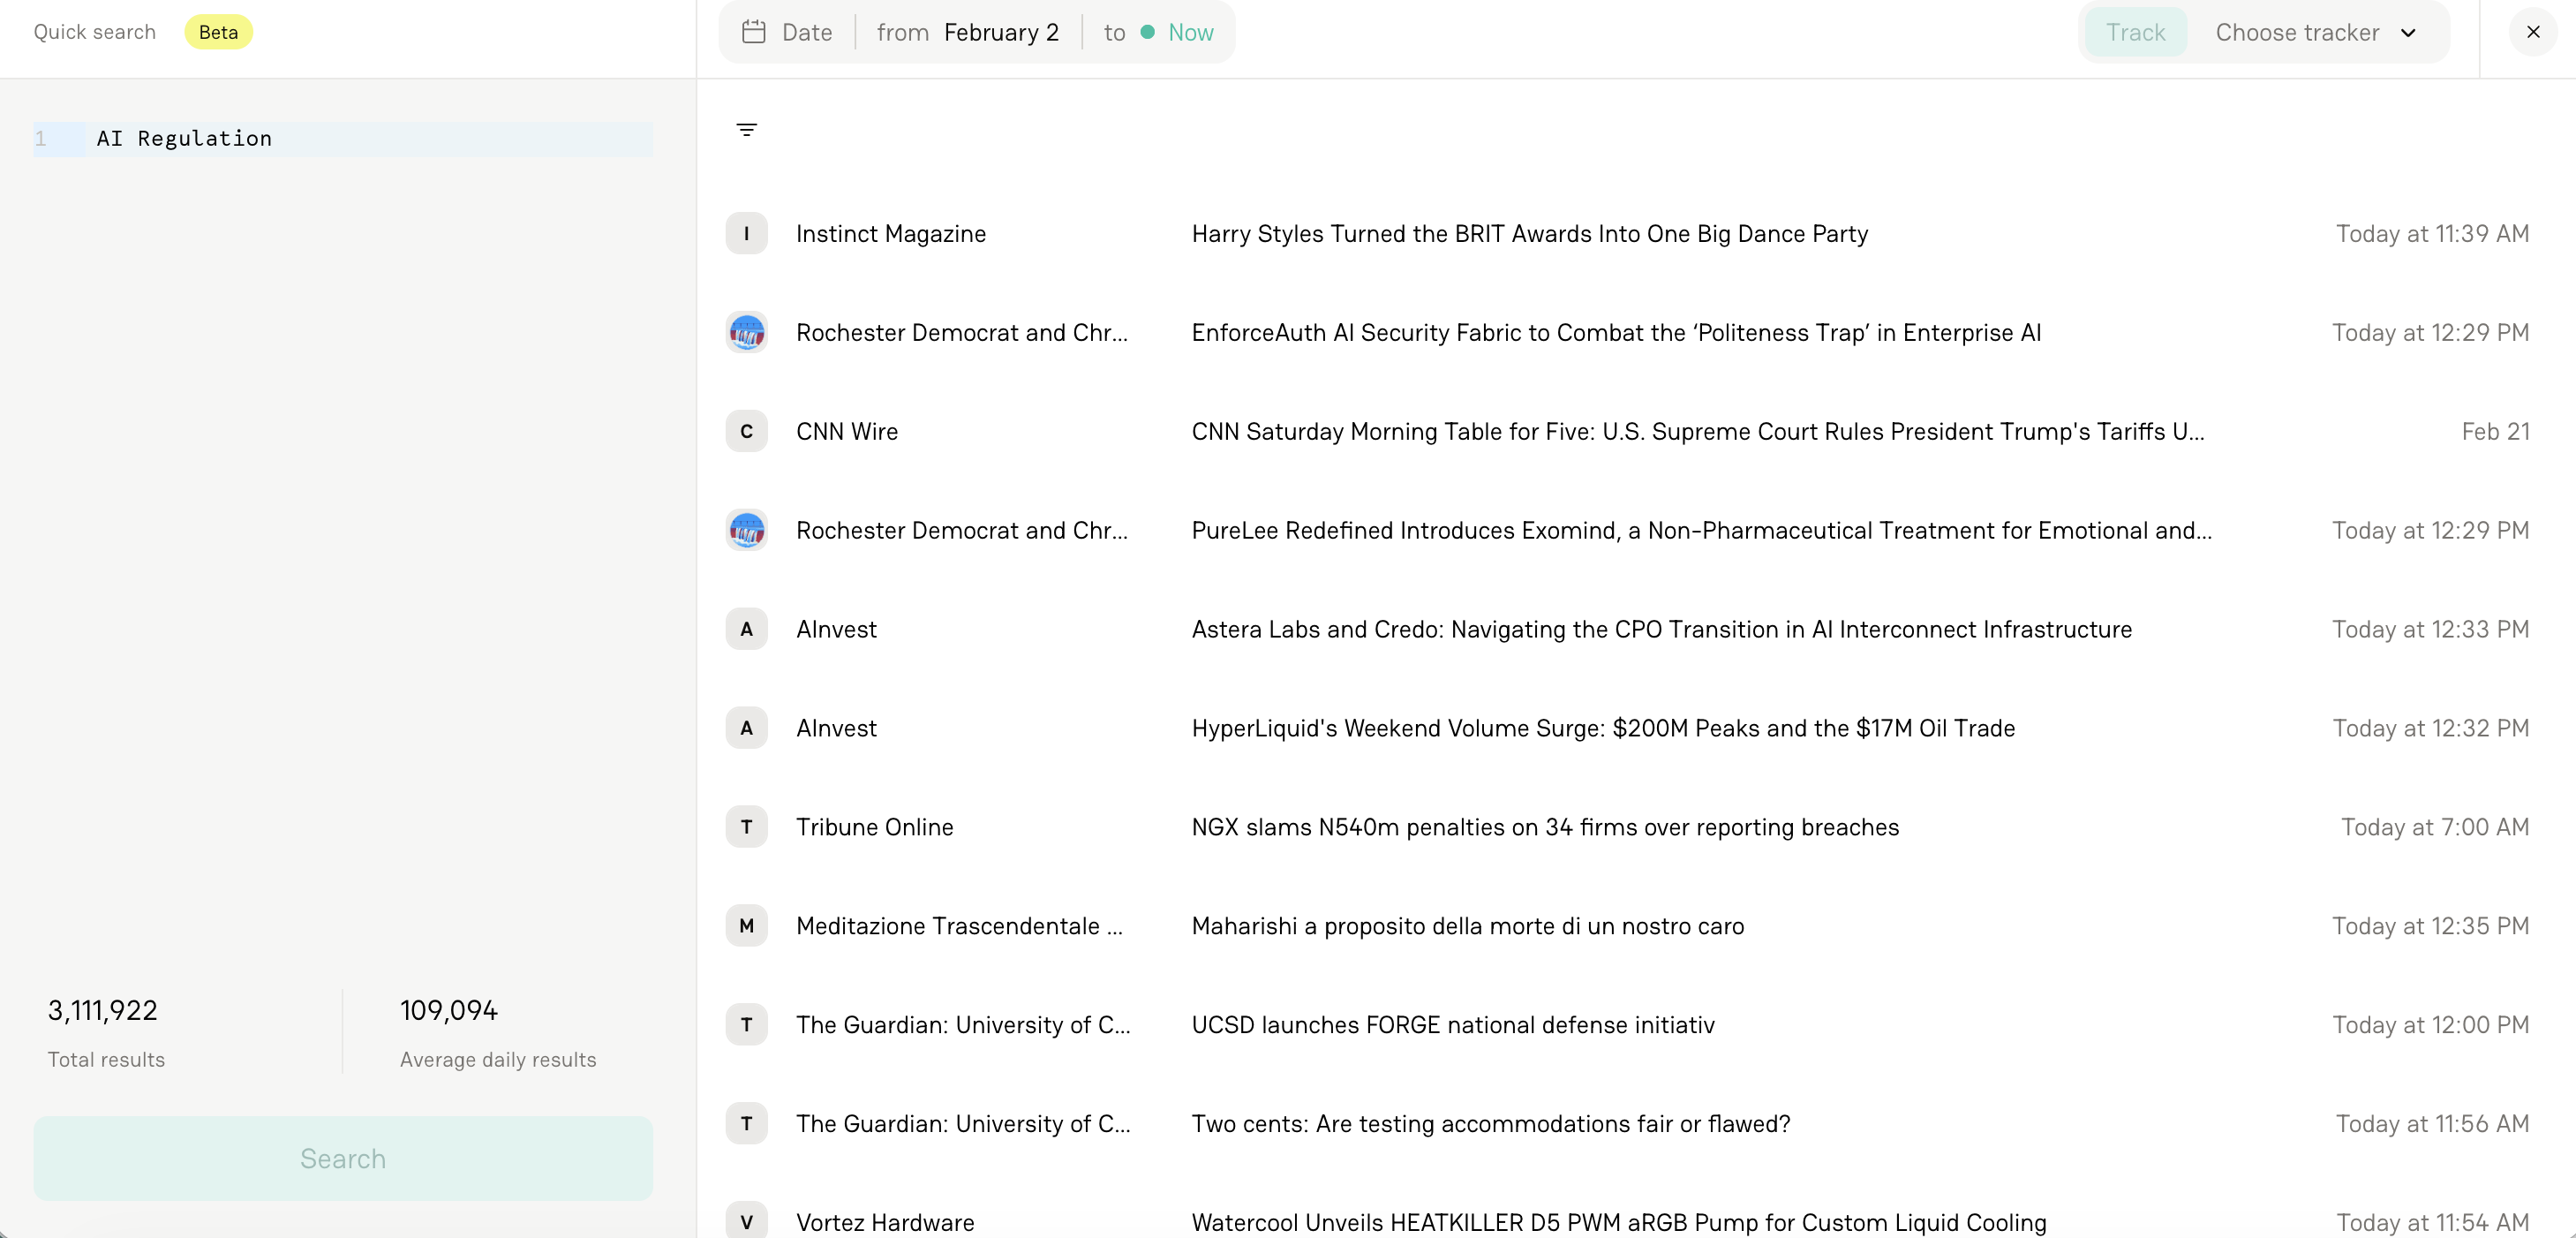Open the February 2 start date picker
2576x1238 pixels.
pyautogui.click(x=1001, y=32)
